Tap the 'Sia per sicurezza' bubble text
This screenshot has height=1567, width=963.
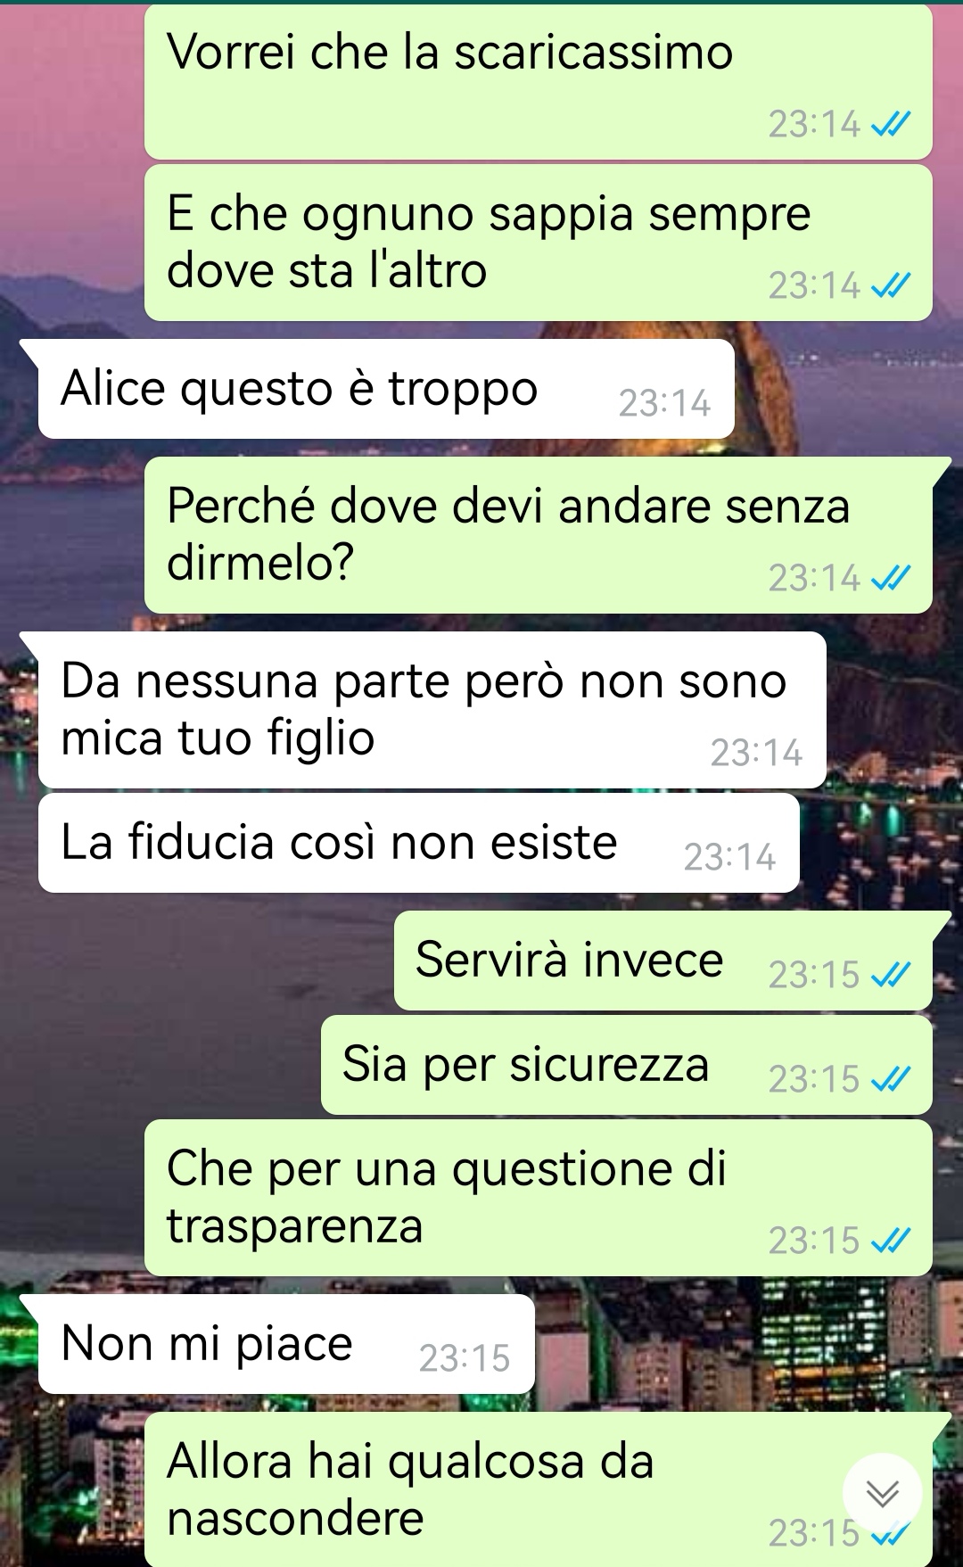coord(525,1064)
